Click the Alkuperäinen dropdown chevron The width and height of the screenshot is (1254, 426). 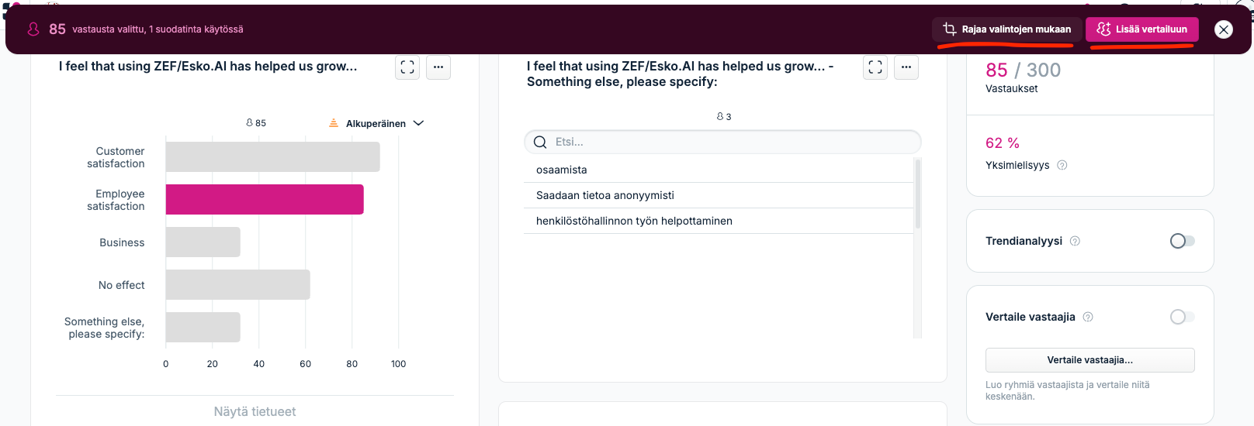pyautogui.click(x=419, y=123)
